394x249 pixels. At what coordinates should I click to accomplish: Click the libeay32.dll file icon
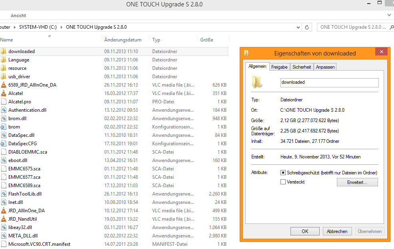(4, 227)
